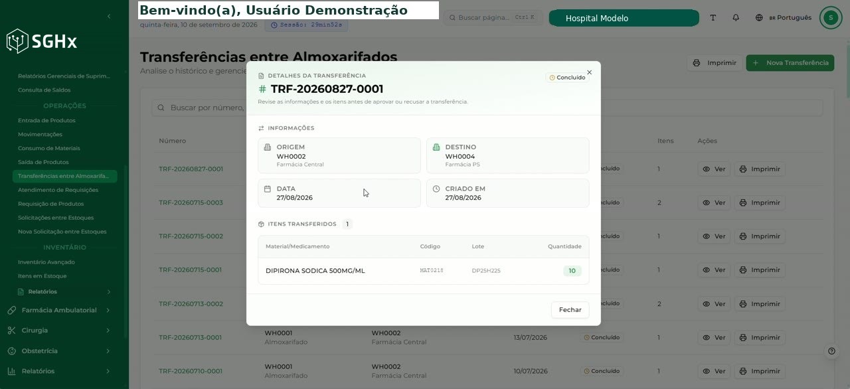Expand the Obstetrícia section
The height and width of the screenshot is (389, 850).
click(59, 351)
